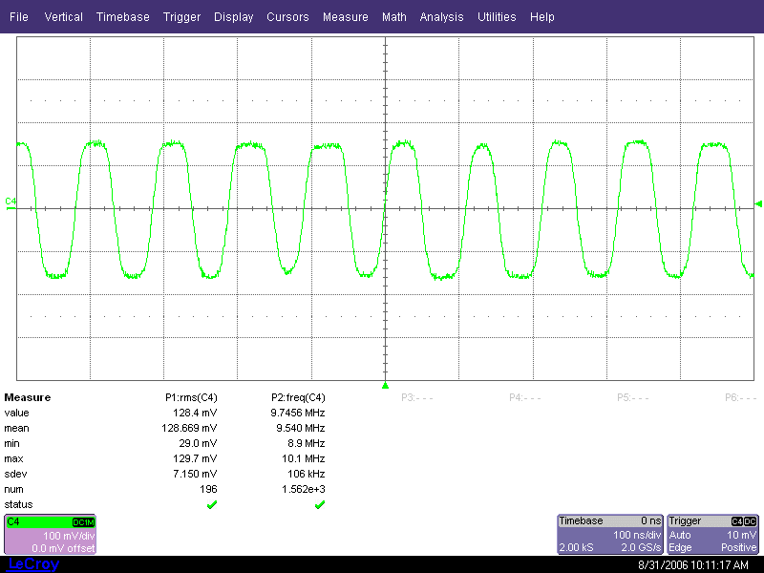
Task: Click the DC1M coupling badge on C4
Action: click(83, 522)
